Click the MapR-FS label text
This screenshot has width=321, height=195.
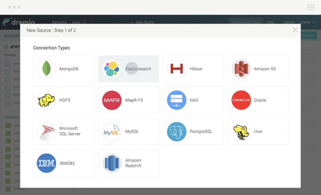coord(134,100)
